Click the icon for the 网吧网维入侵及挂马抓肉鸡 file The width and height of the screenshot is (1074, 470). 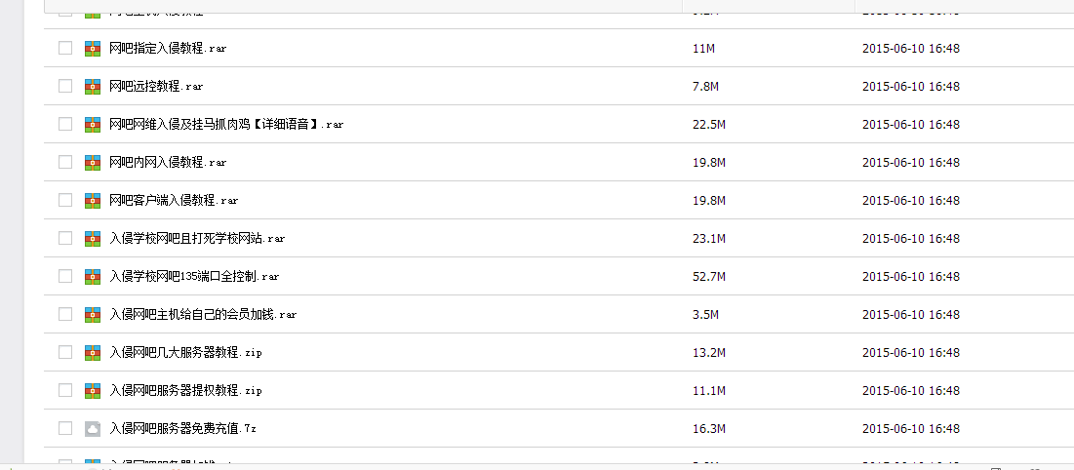tap(93, 125)
